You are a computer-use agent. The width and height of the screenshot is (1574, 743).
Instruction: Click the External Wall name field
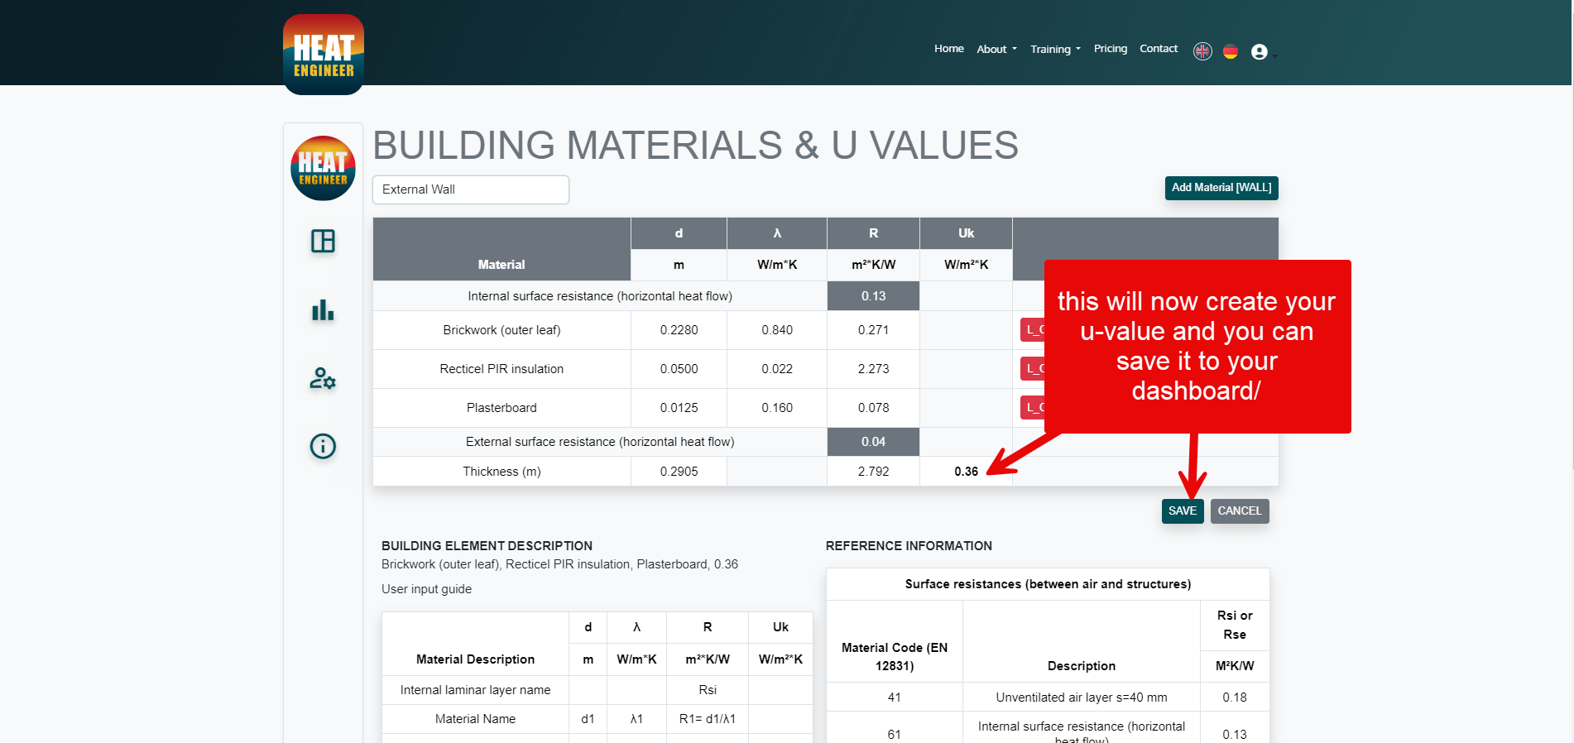(x=471, y=189)
